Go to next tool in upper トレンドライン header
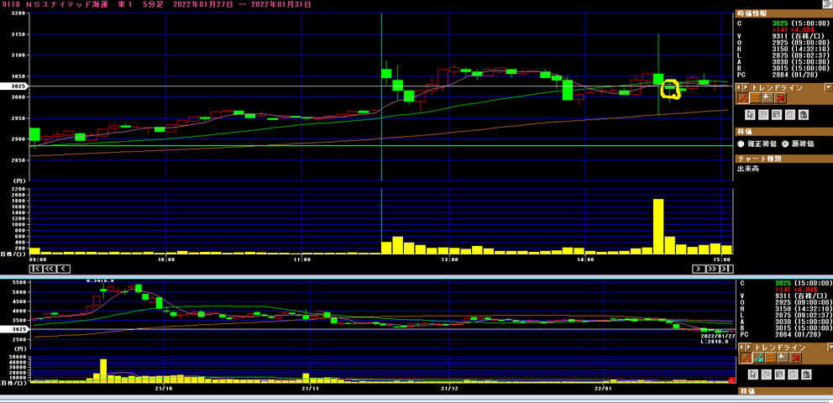Image resolution: width=833 pixels, height=403 pixels. [747, 87]
